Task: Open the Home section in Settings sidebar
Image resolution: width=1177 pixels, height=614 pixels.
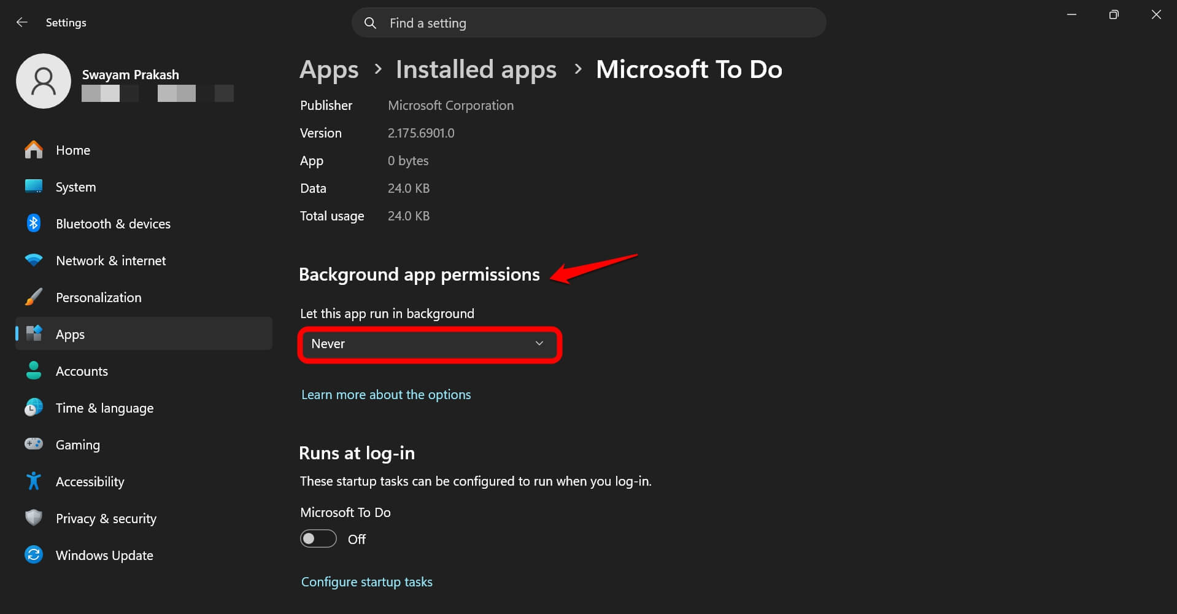Action: pos(72,150)
